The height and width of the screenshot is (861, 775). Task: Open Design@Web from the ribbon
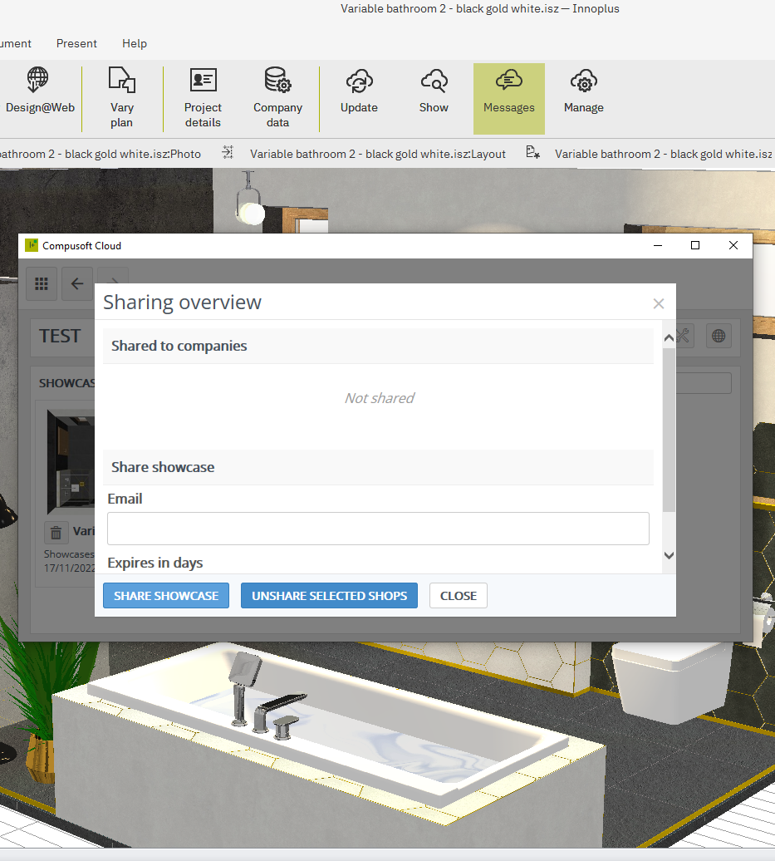38,91
